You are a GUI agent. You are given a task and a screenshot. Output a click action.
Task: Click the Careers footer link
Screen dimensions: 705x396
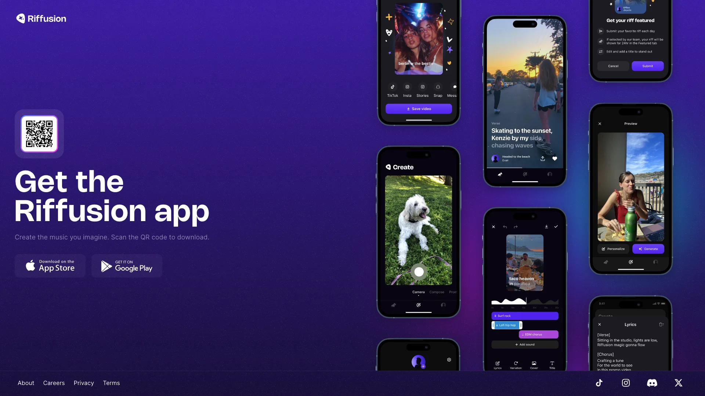coord(54,383)
